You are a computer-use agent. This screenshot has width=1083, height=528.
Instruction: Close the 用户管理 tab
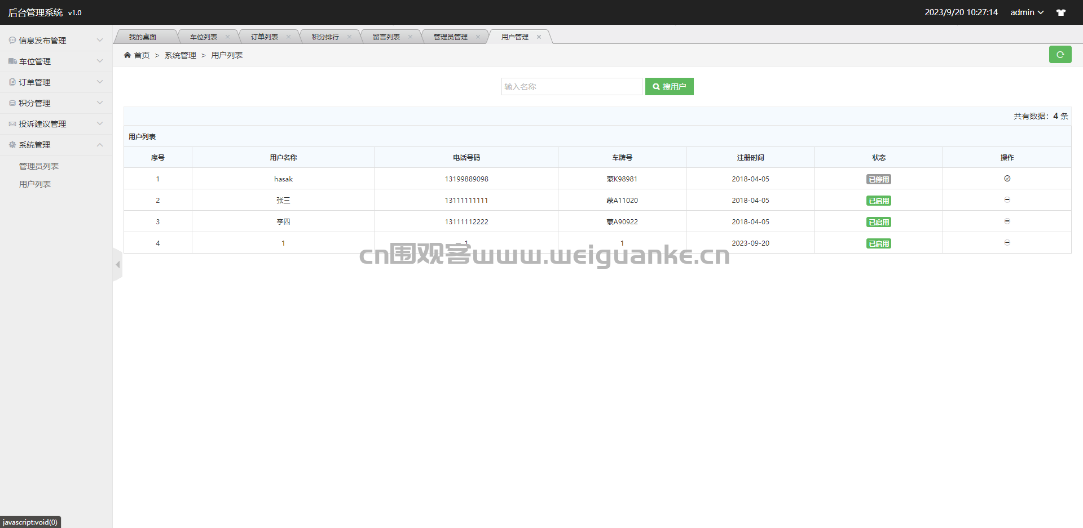(539, 37)
